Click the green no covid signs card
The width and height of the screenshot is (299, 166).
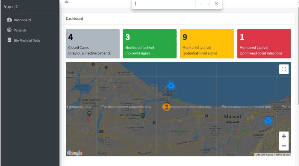149,44
